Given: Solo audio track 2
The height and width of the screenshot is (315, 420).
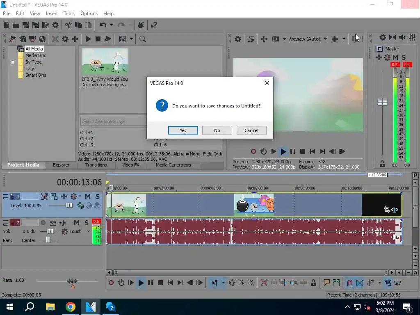Looking at the screenshot, I should click(x=87, y=223).
